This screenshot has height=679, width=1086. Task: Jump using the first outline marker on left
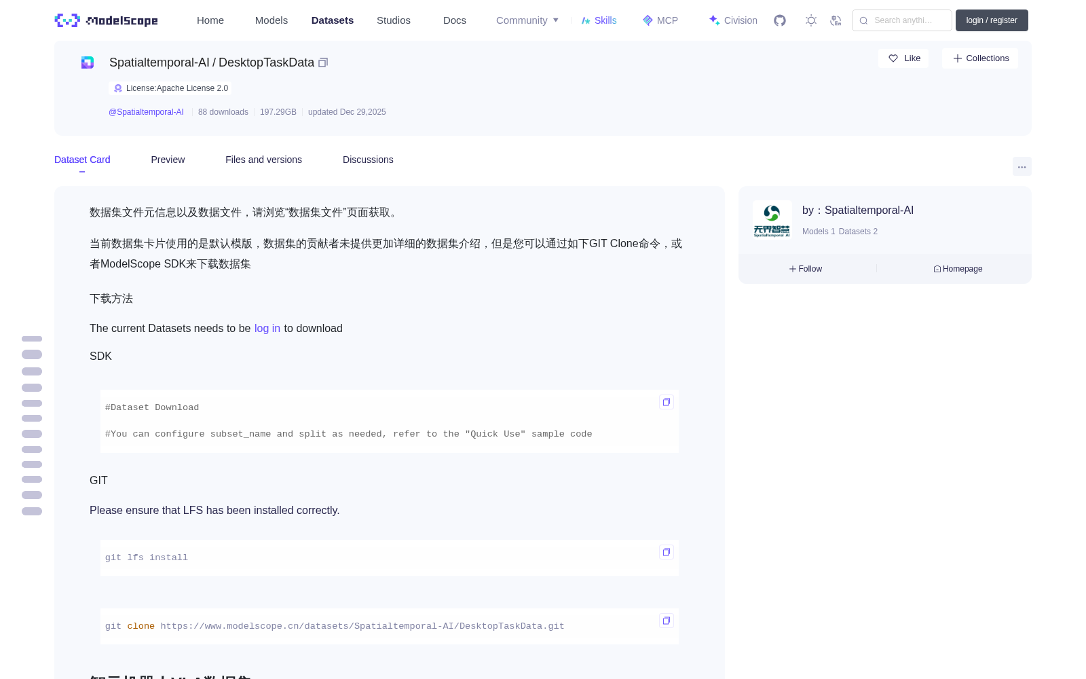(32, 339)
